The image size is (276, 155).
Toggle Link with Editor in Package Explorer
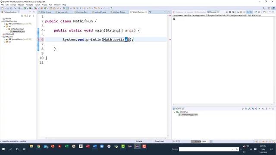pyautogui.click(x=26, y=16)
